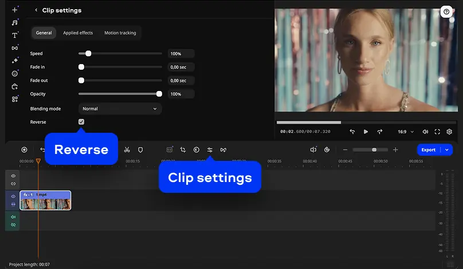The height and width of the screenshot is (269, 463).
Task: Toggle the icon below main video track eye
Action: [13, 204]
